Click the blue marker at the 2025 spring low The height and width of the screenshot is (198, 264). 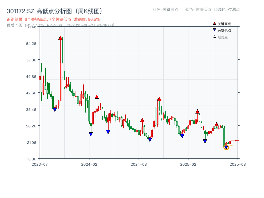point(205,141)
